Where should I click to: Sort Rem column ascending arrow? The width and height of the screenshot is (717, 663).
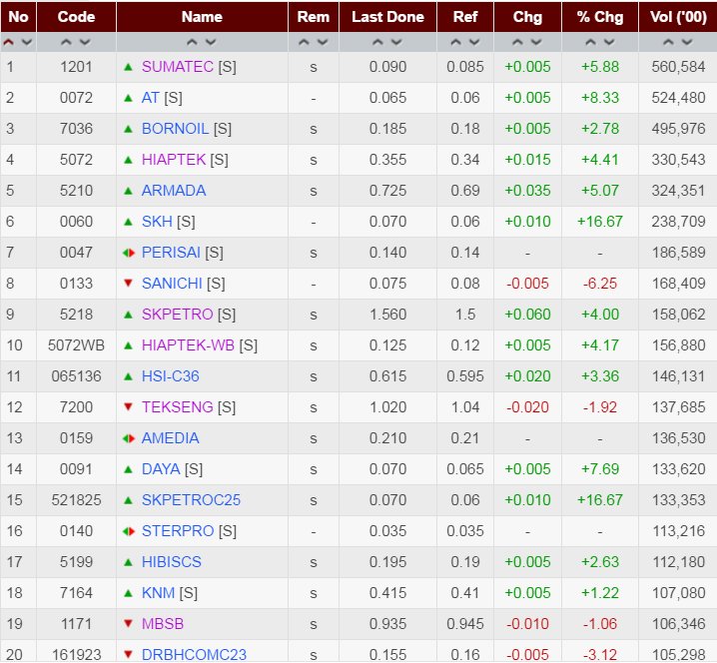(x=304, y=43)
